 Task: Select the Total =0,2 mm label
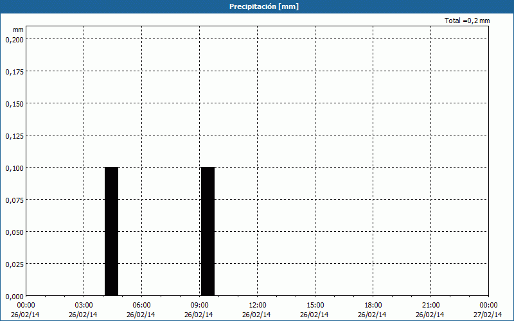coord(467,21)
